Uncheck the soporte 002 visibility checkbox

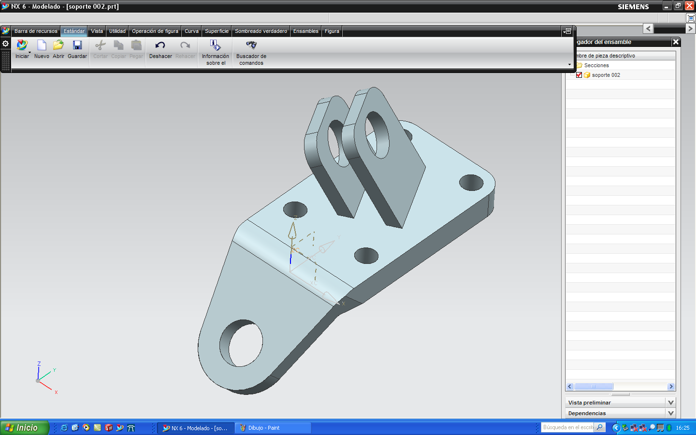pos(579,75)
